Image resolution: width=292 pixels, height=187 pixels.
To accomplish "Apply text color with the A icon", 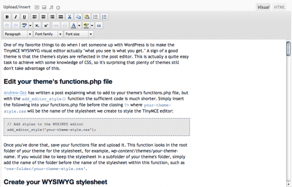I will point(73,25).
